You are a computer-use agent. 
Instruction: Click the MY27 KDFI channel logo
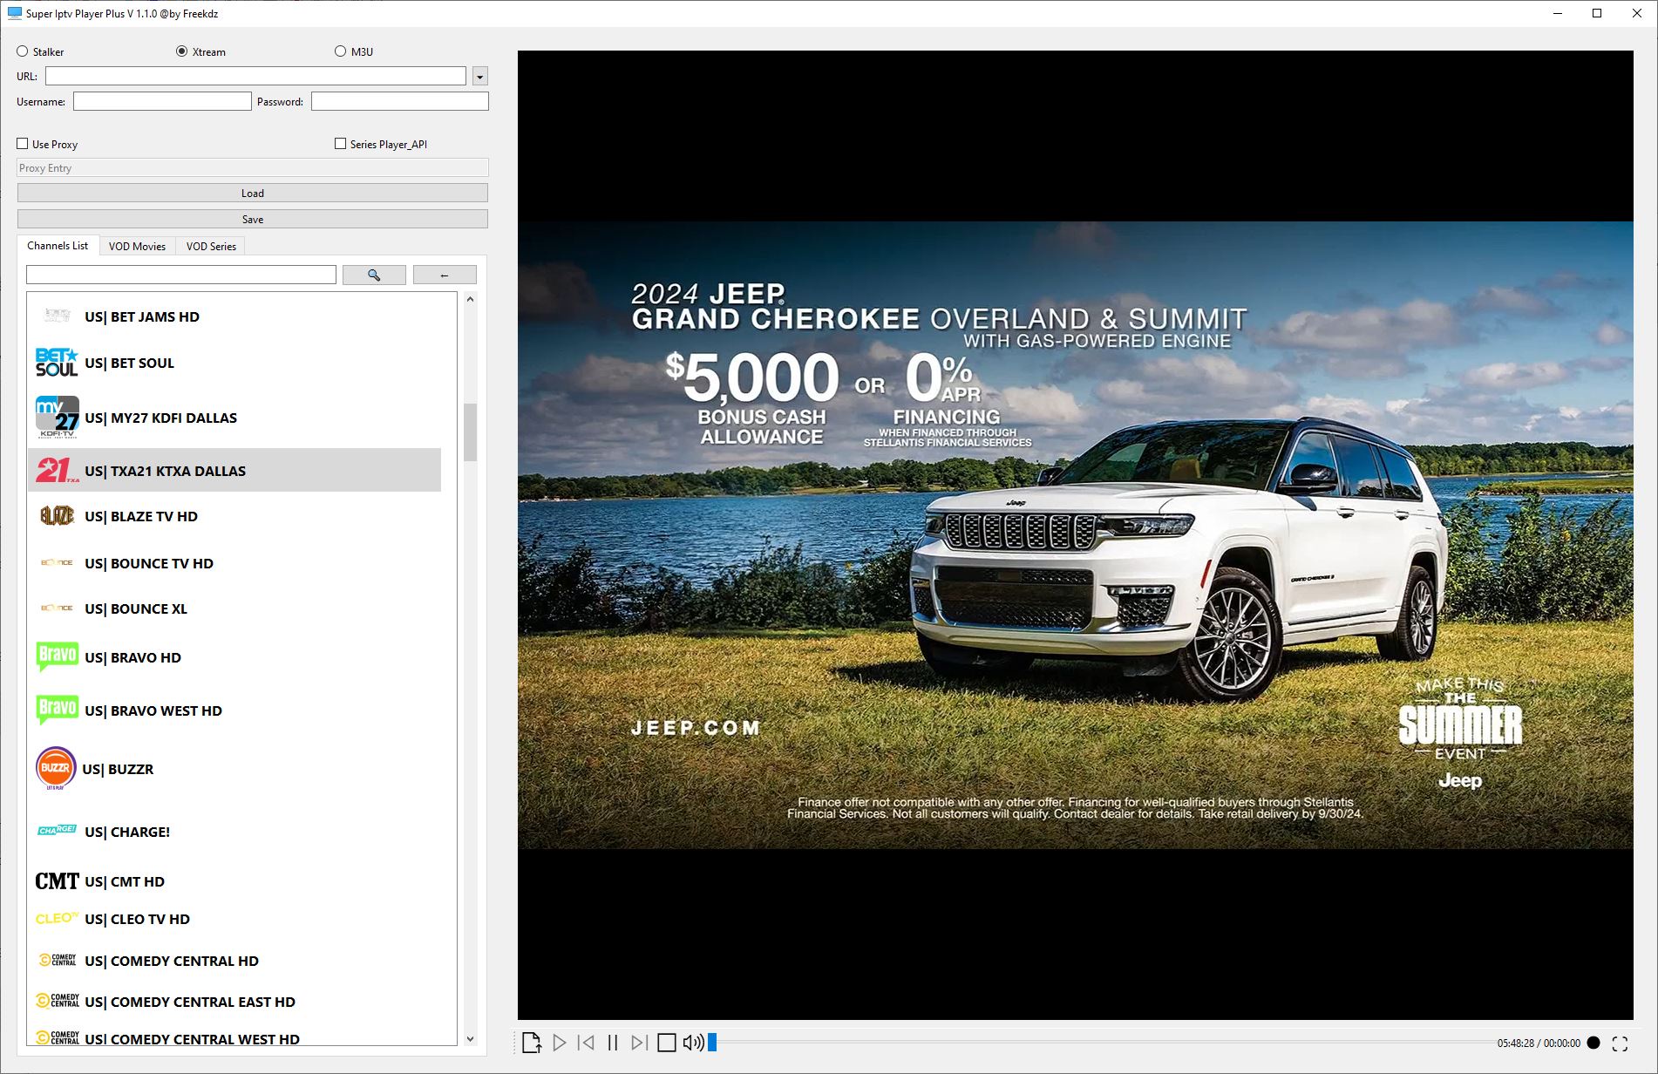(x=57, y=418)
